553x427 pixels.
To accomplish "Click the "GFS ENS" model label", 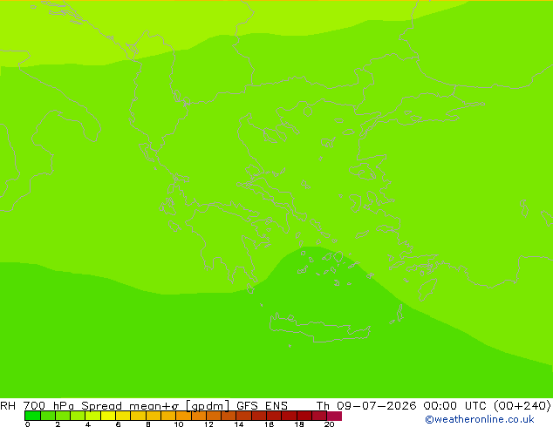I will click(262, 405).
